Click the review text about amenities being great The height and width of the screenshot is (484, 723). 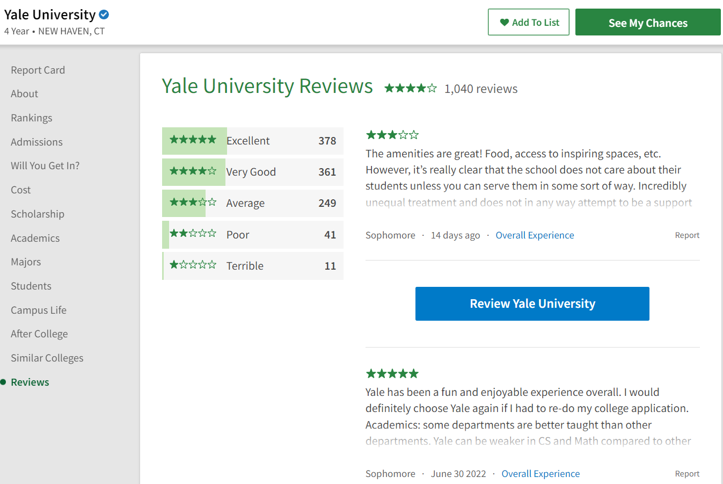[x=529, y=178]
